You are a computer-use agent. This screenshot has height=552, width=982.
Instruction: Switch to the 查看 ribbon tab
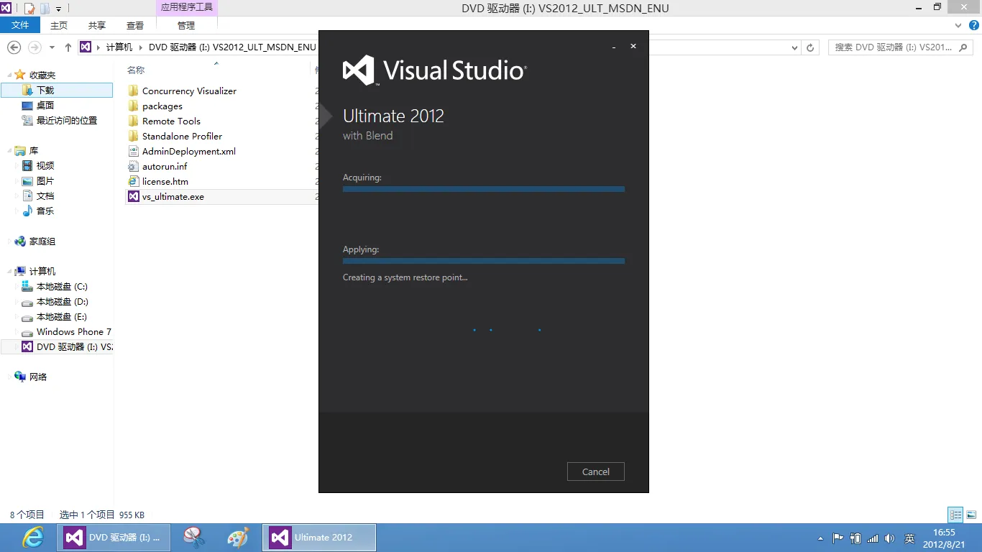click(135, 25)
